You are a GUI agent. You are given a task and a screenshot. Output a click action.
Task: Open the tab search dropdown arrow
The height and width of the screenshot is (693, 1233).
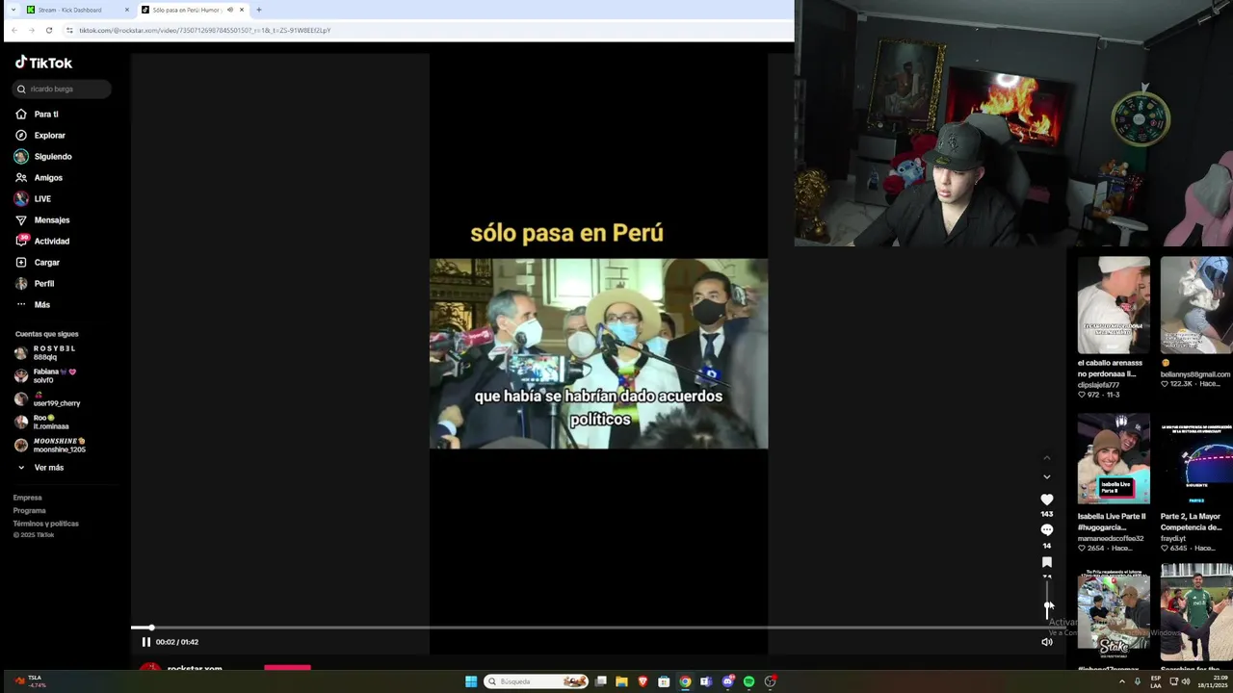click(13, 10)
